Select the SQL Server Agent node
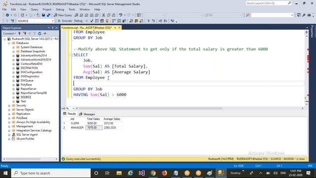 pyautogui.click(x=27, y=134)
